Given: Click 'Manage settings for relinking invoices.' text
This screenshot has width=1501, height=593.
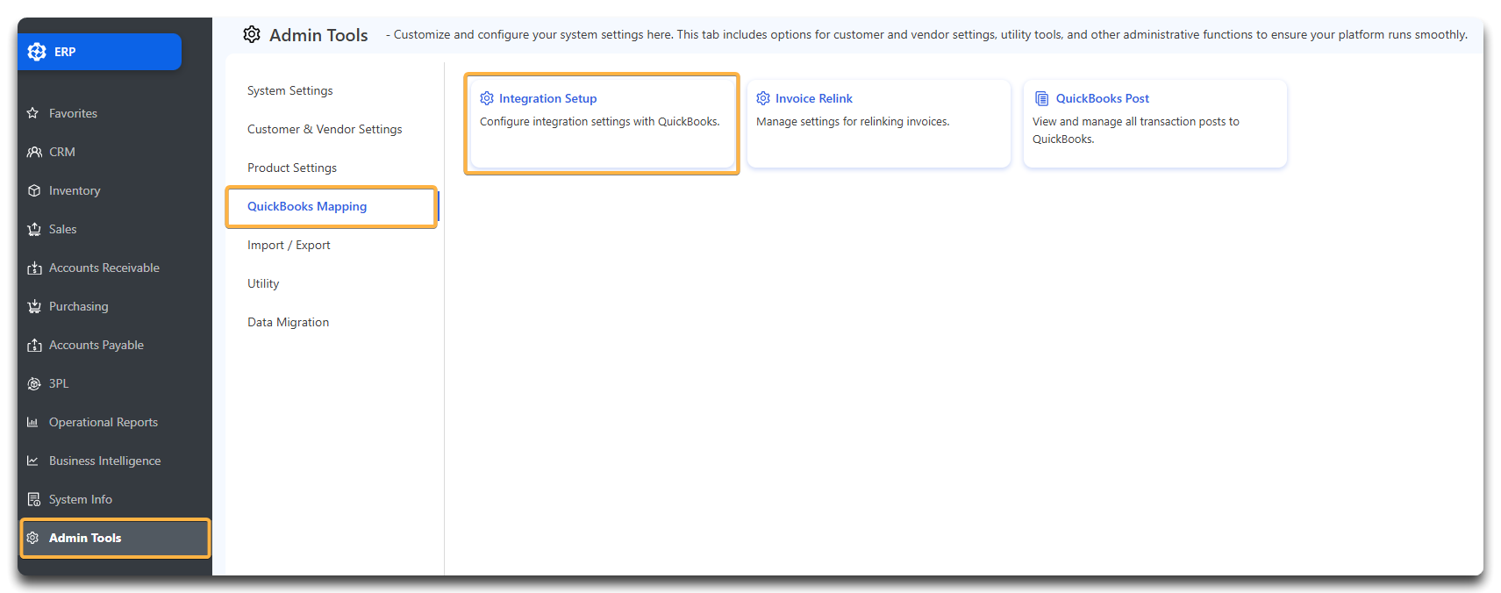Looking at the screenshot, I should point(853,121).
